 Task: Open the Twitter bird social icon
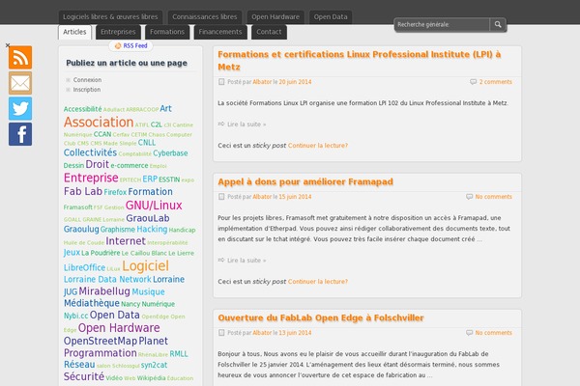pos(20,109)
